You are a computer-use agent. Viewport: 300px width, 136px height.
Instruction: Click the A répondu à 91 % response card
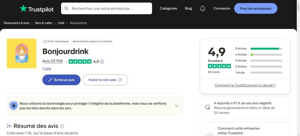pos(245,108)
